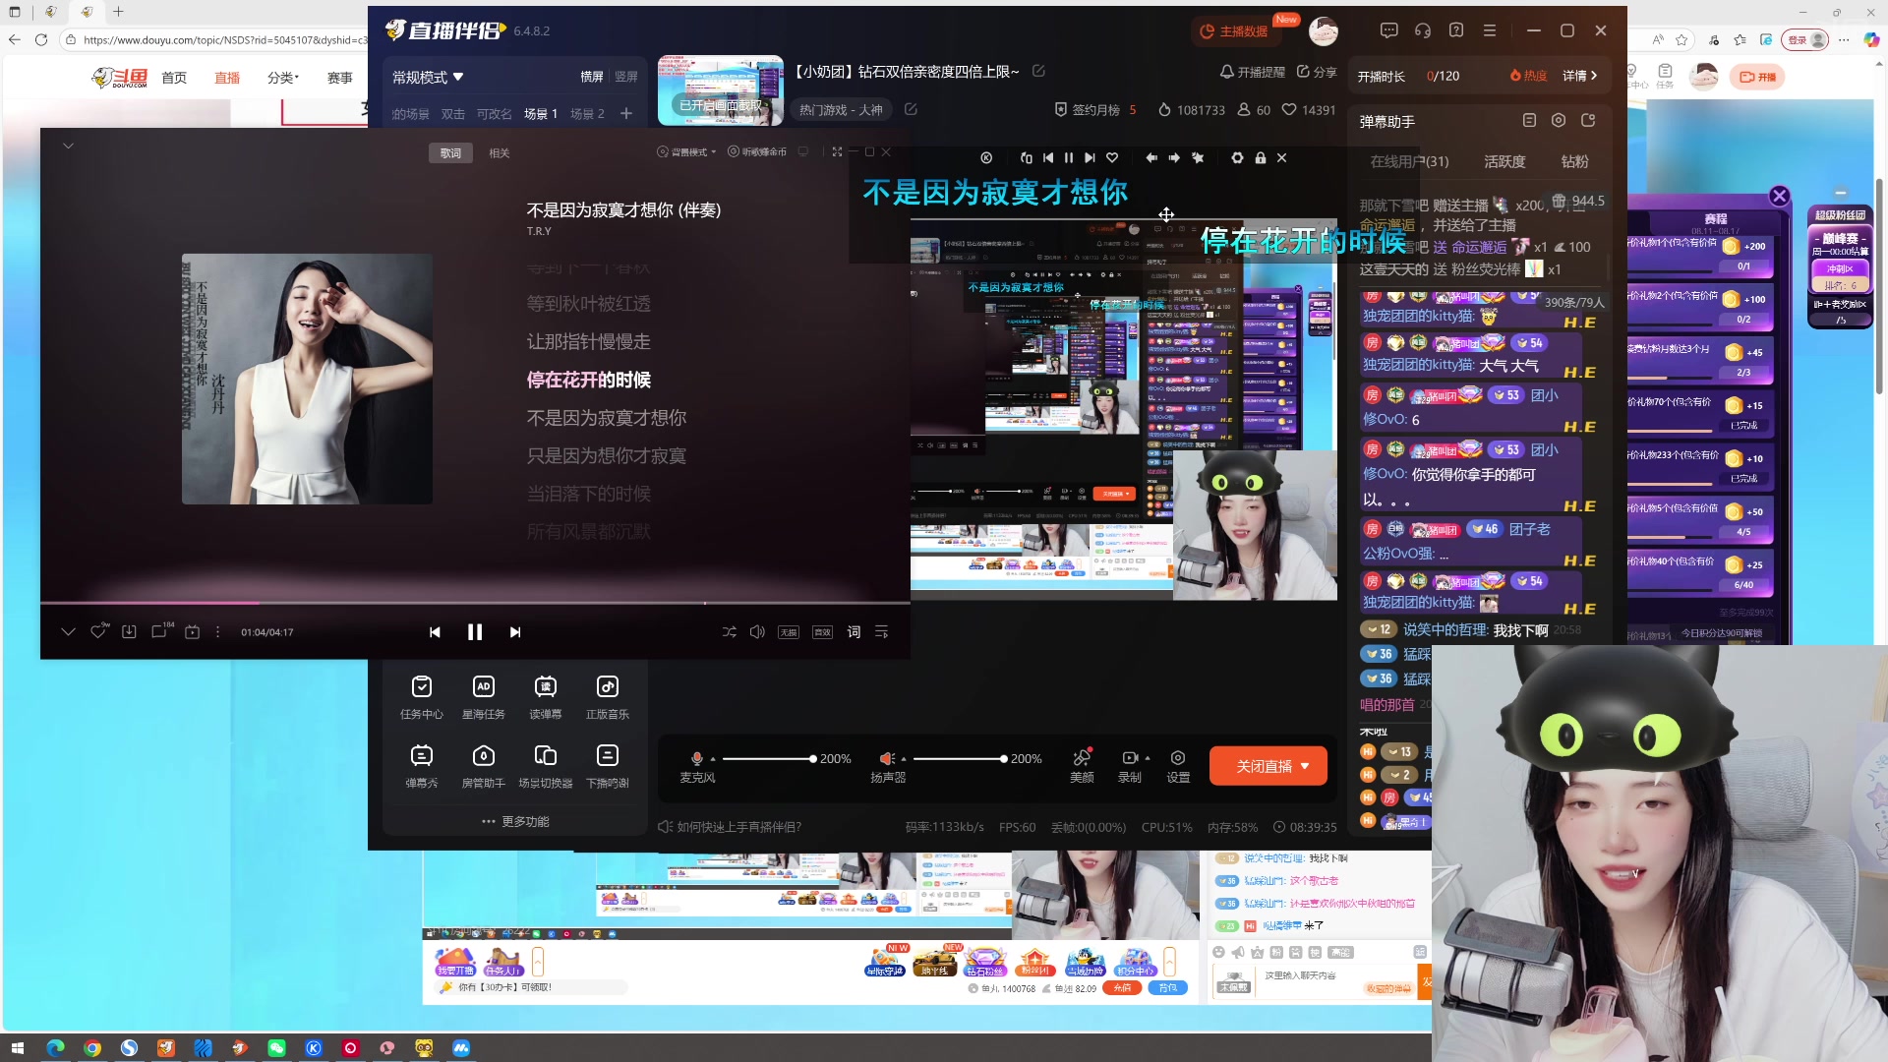Open the MV video icon in player bar
The width and height of the screenshot is (1888, 1062).
tap(193, 631)
